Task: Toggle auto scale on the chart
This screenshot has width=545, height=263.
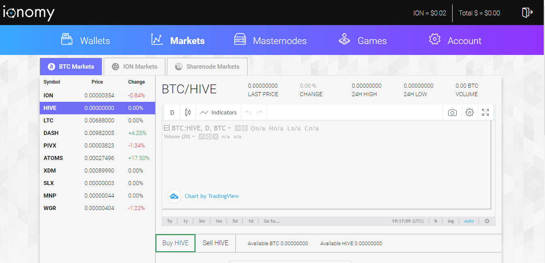Action: pos(469,221)
